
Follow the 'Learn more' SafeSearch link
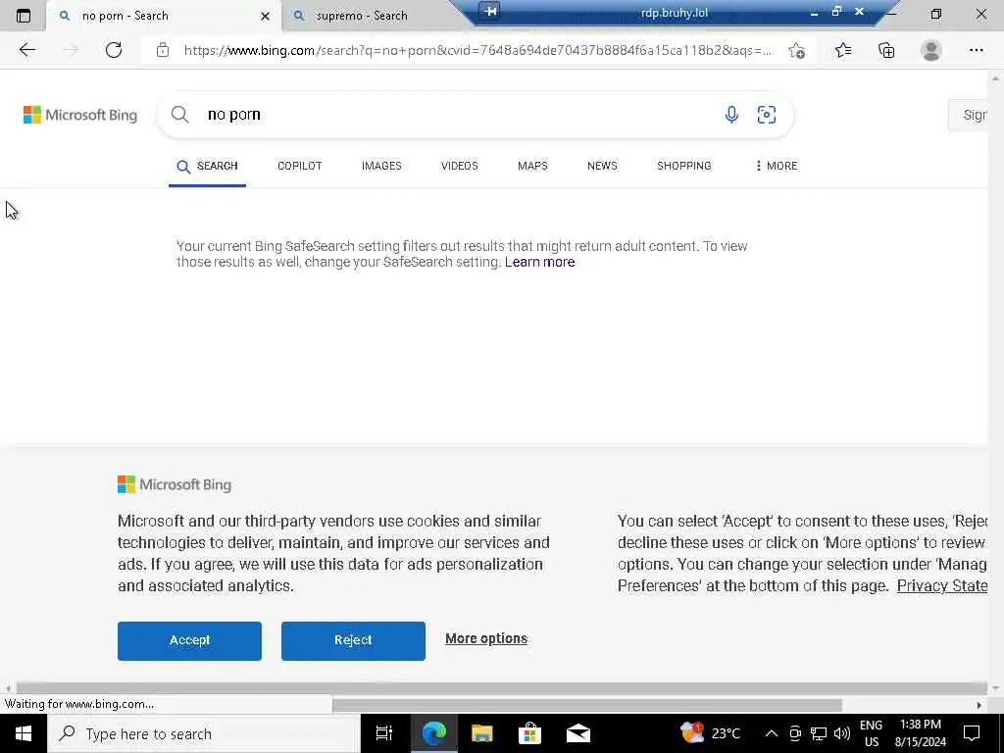point(540,262)
